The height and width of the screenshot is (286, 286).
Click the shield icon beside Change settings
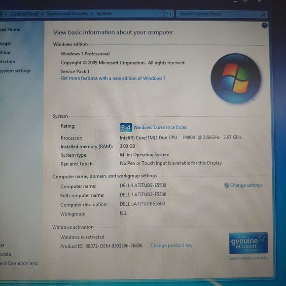tap(226, 185)
